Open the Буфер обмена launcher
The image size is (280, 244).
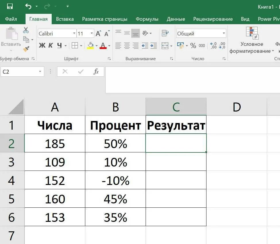click(33, 58)
